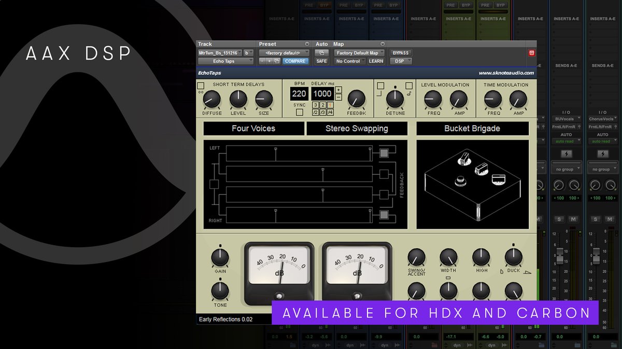Decrease delay ms with minus stepper
The height and width of the screenshot is (349, 622).
(x=338, y=97)
